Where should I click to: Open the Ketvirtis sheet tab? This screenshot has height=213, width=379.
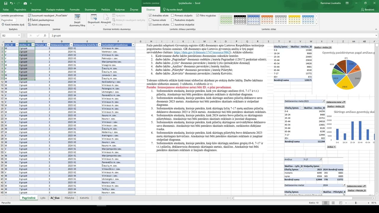84,198
